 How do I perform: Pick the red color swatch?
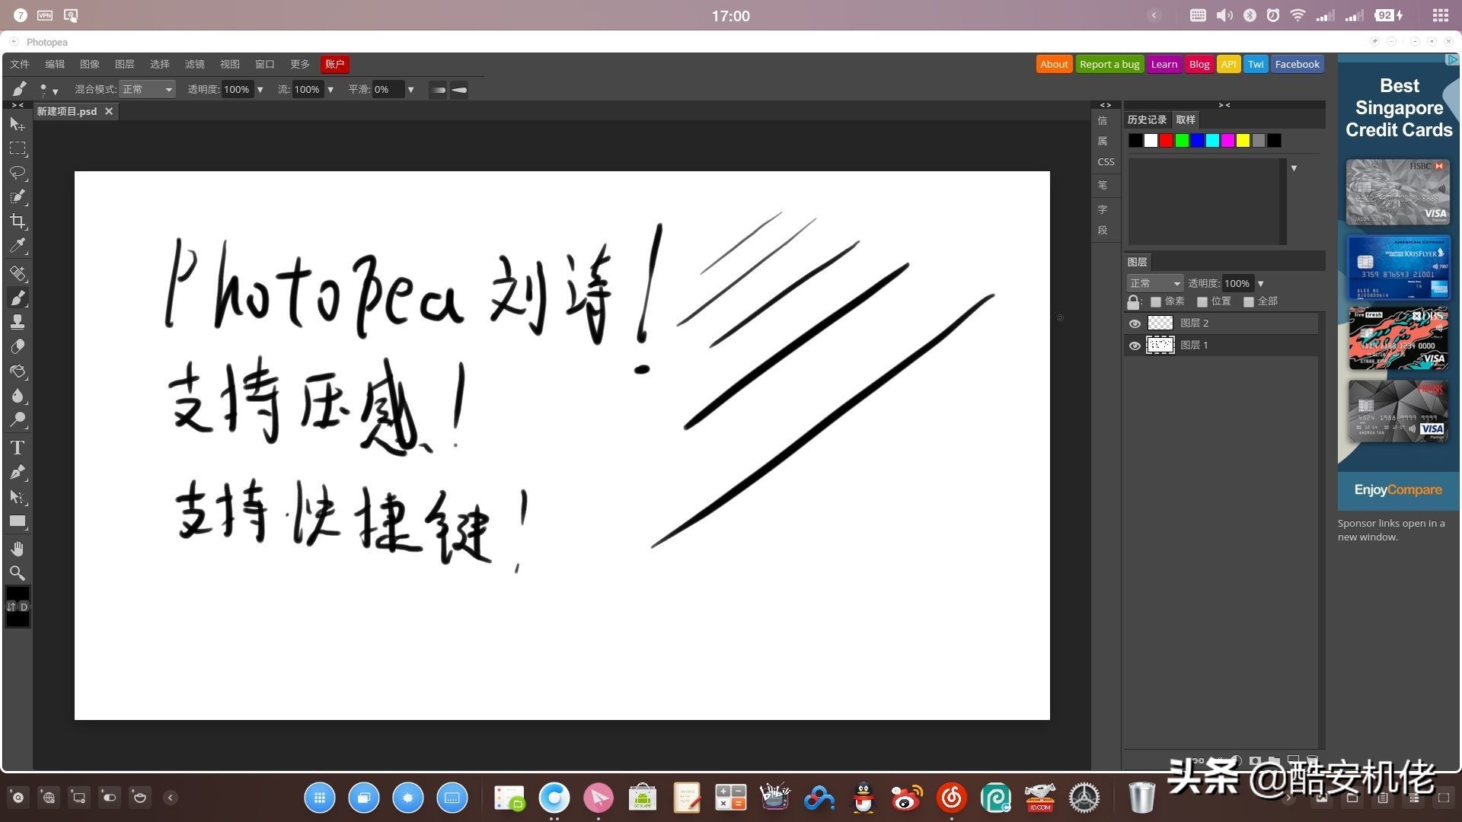click(1166, 140)
